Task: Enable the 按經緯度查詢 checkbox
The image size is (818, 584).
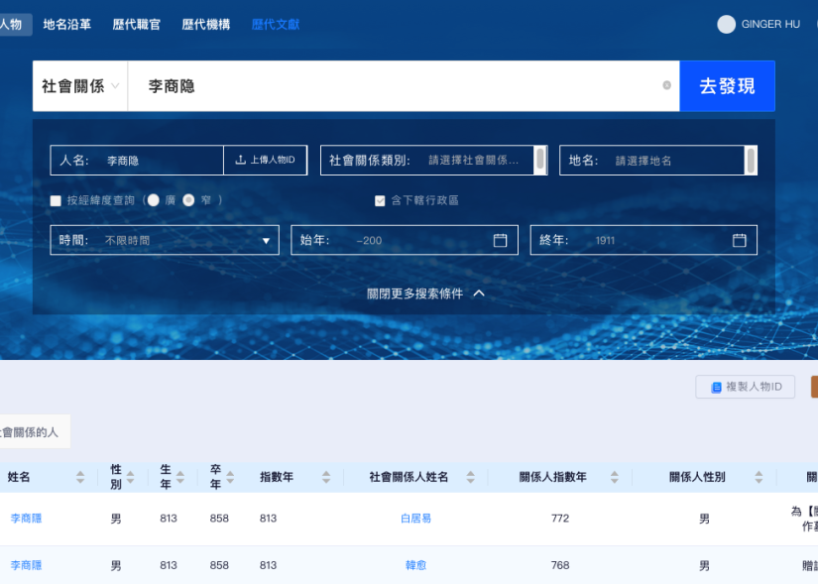Action: 56,200
